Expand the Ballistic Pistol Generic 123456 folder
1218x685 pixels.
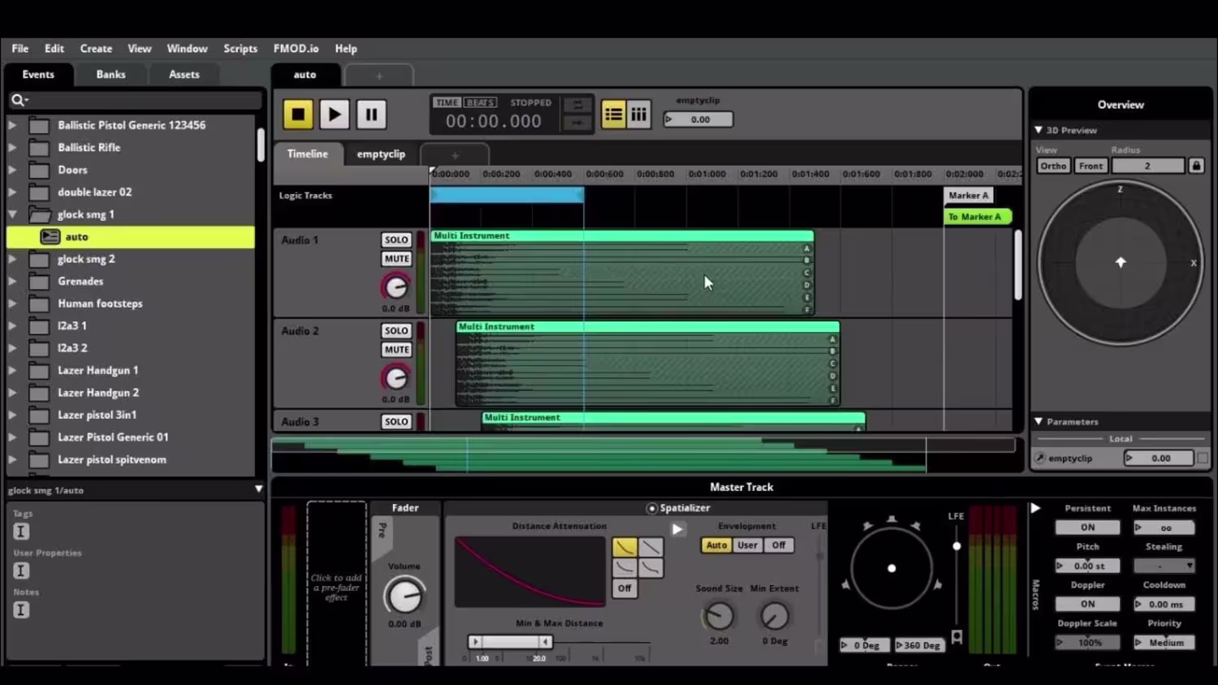(x=12, y=126)
